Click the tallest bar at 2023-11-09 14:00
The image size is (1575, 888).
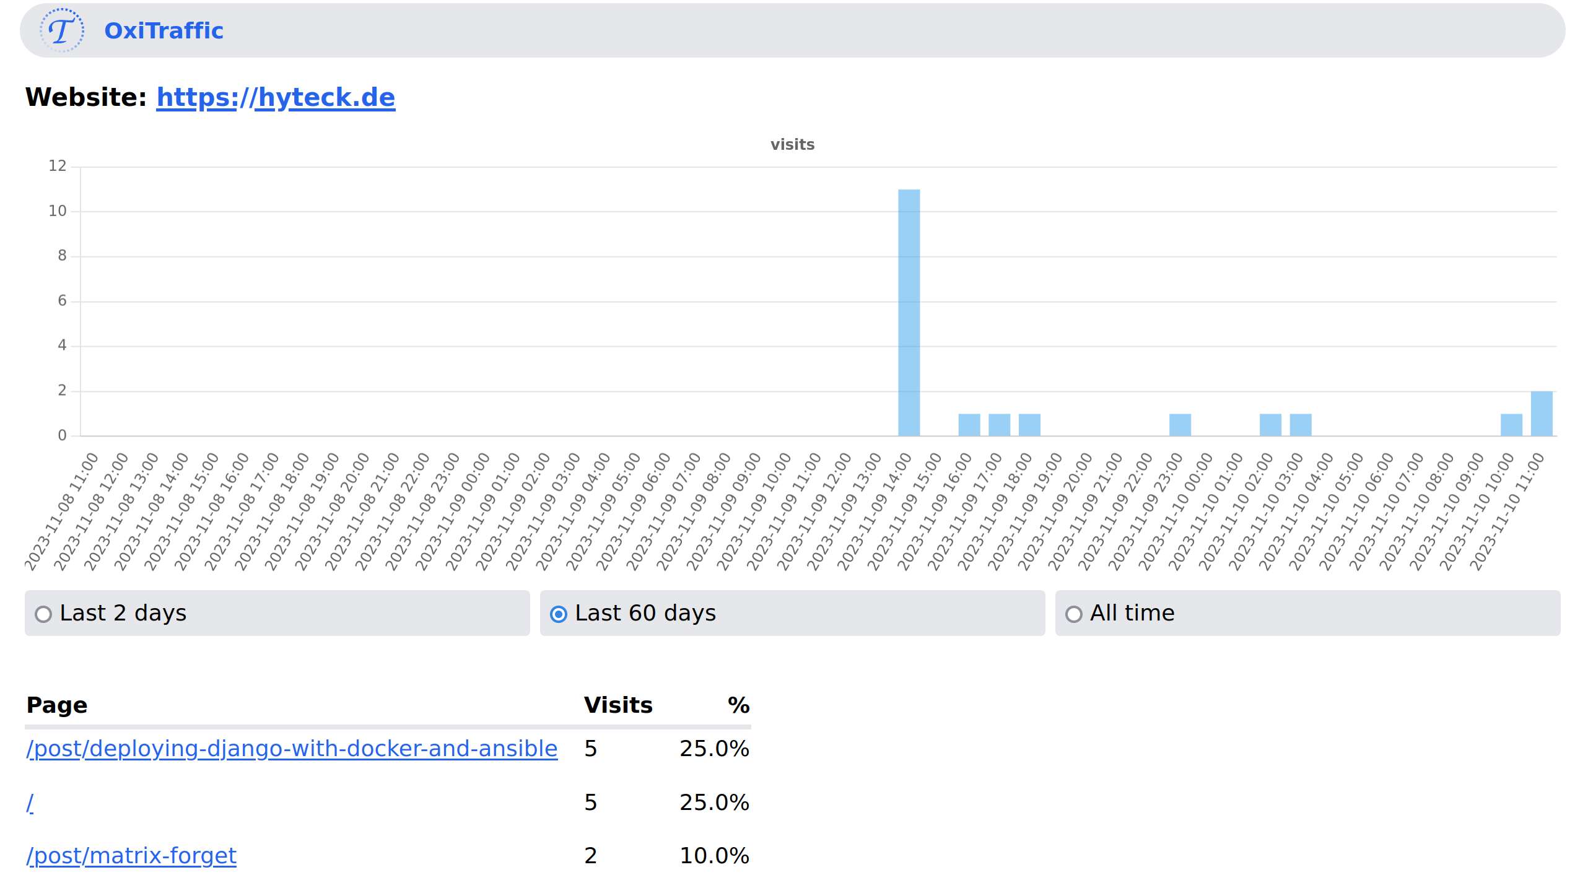tap(908, 310)
